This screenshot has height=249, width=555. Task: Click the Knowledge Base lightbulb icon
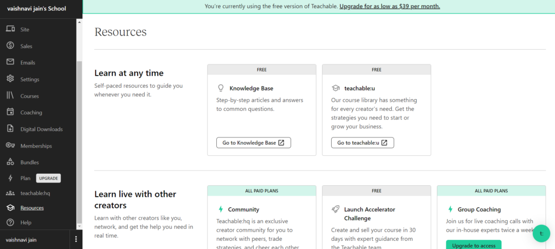pos(221,88)
